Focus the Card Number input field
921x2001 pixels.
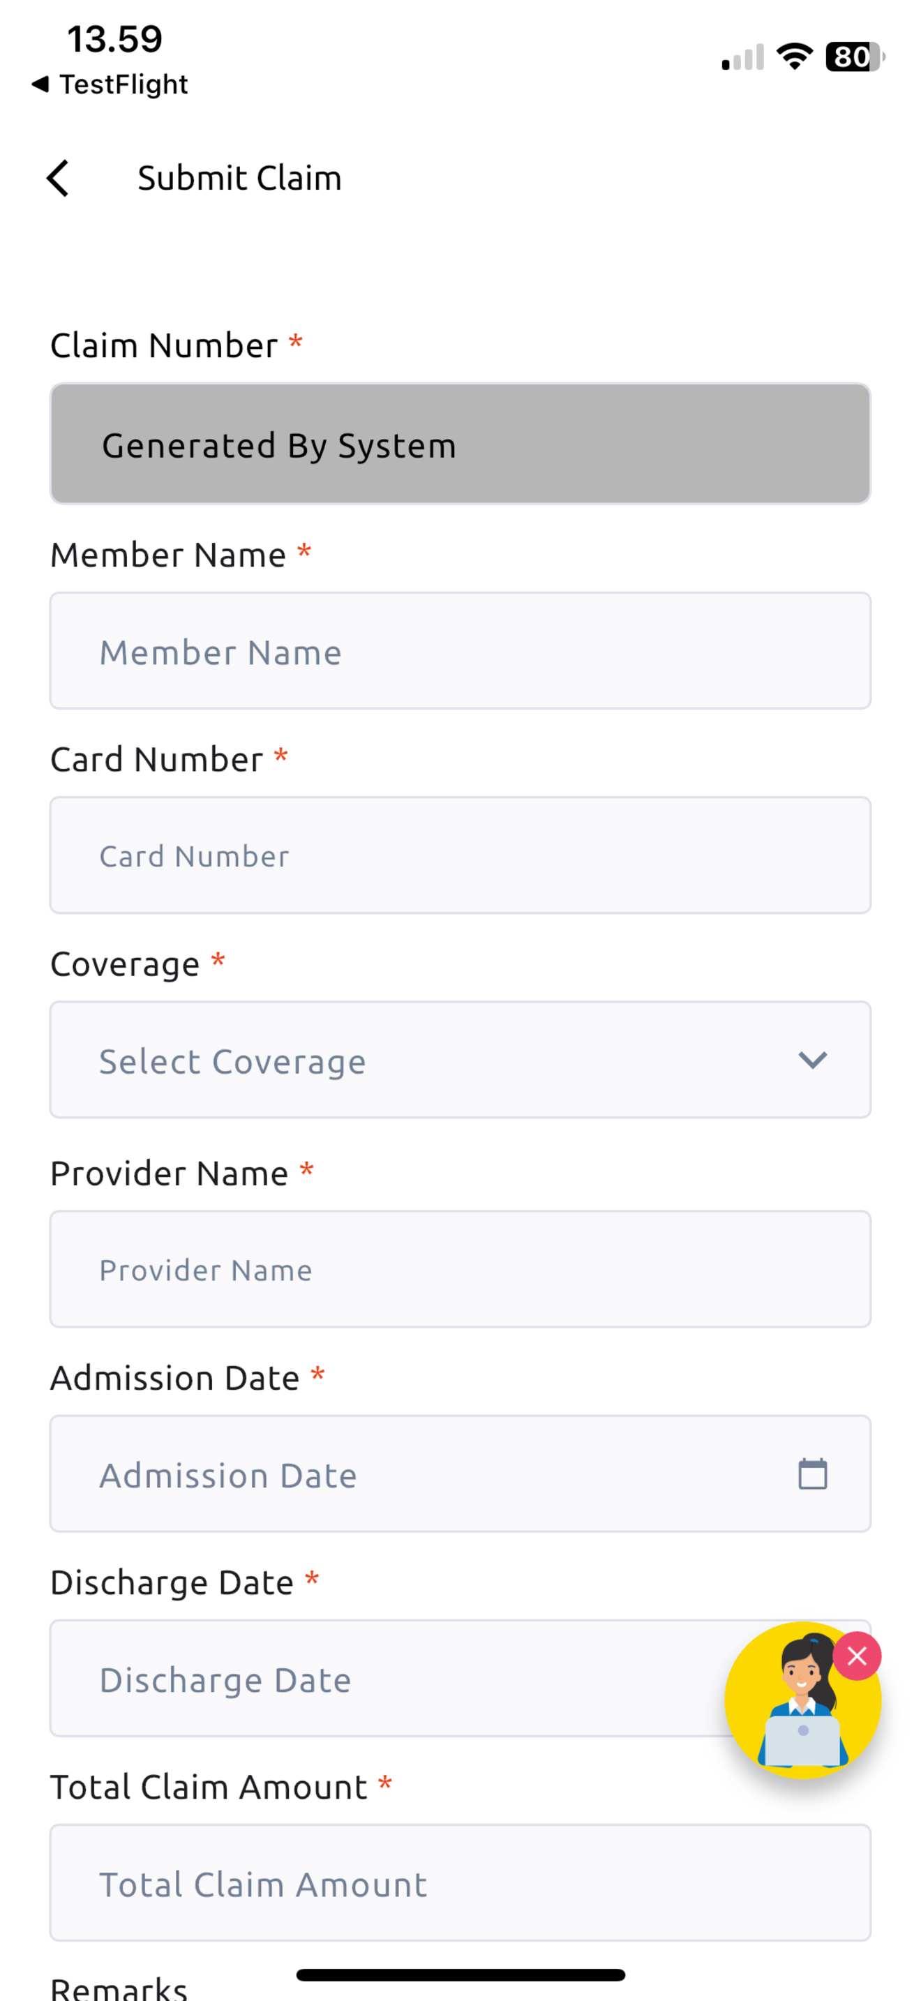(x=460, y=855)
